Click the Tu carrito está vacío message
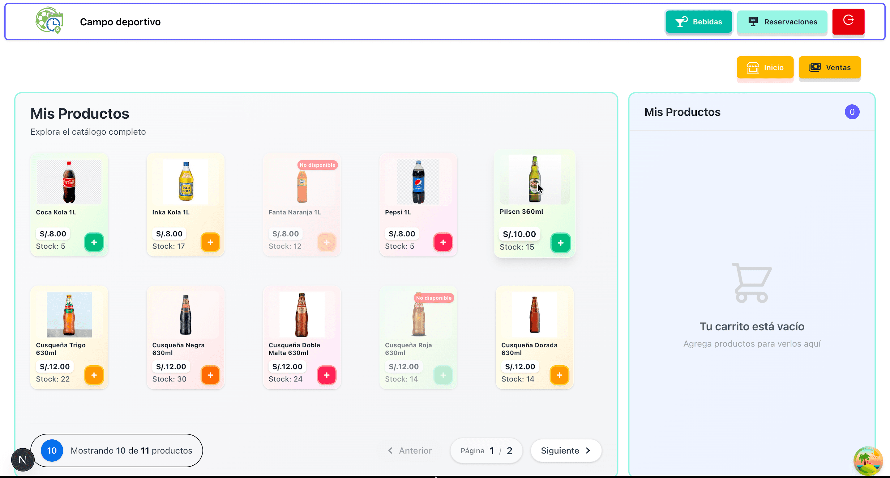Viewport: 890px width, 478px height. 752,326
